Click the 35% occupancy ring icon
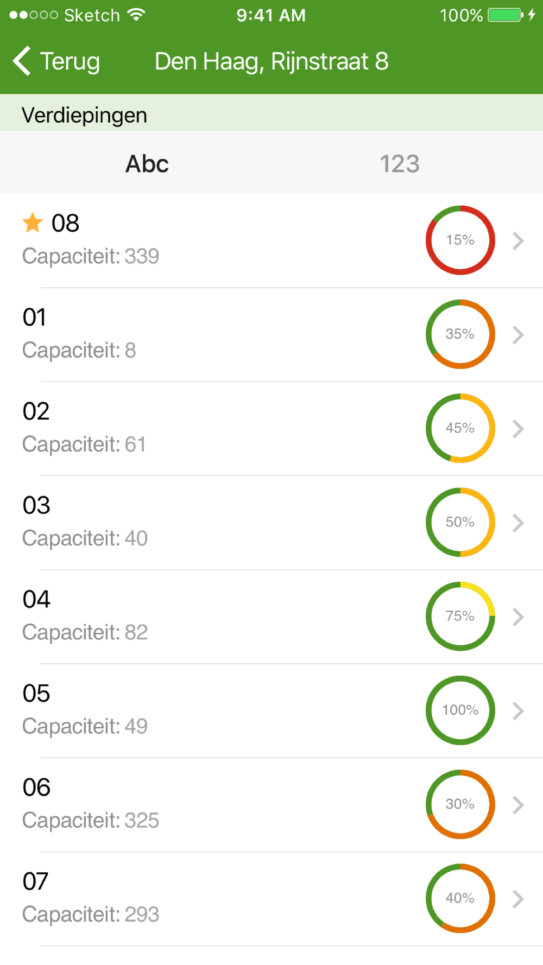The image size is (543, 965). [x=460, y=334]
